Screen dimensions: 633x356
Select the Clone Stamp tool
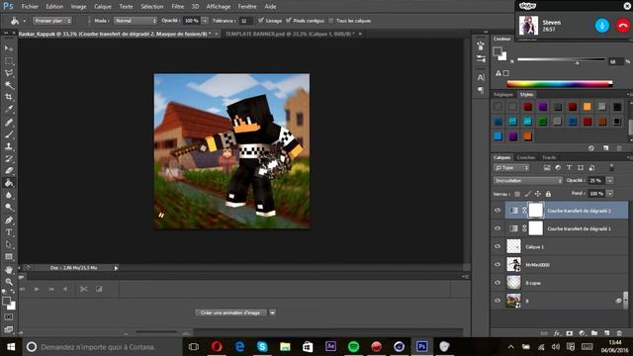coord(9,146)
